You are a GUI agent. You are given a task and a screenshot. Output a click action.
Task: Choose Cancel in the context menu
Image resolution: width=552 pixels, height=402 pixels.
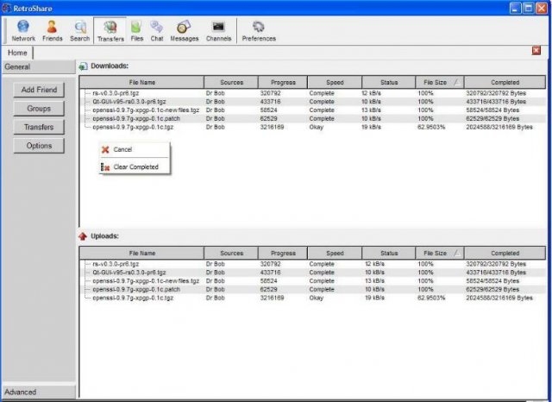(122, 149)
